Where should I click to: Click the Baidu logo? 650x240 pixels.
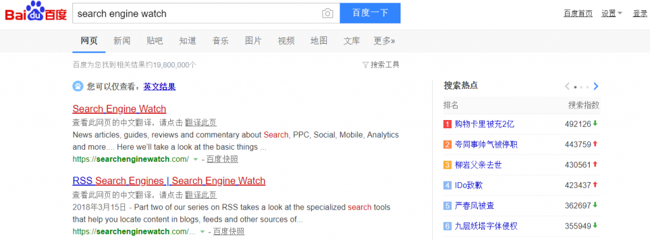[36, 13]
